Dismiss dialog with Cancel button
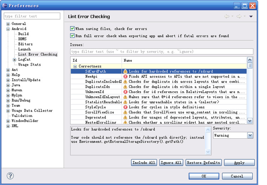Image resolution: width=267 pixels, height=185 pixels. coord(237,176)
